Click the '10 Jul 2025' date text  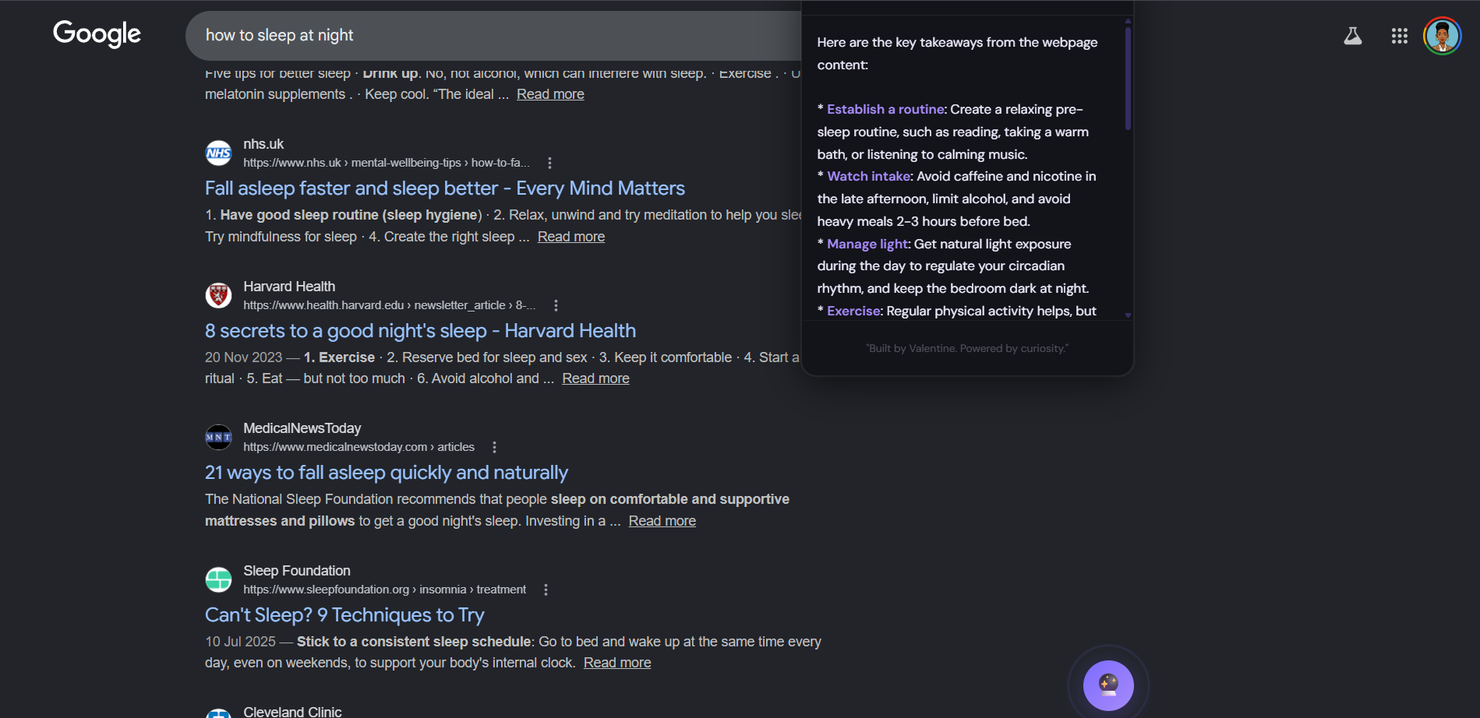240,642
